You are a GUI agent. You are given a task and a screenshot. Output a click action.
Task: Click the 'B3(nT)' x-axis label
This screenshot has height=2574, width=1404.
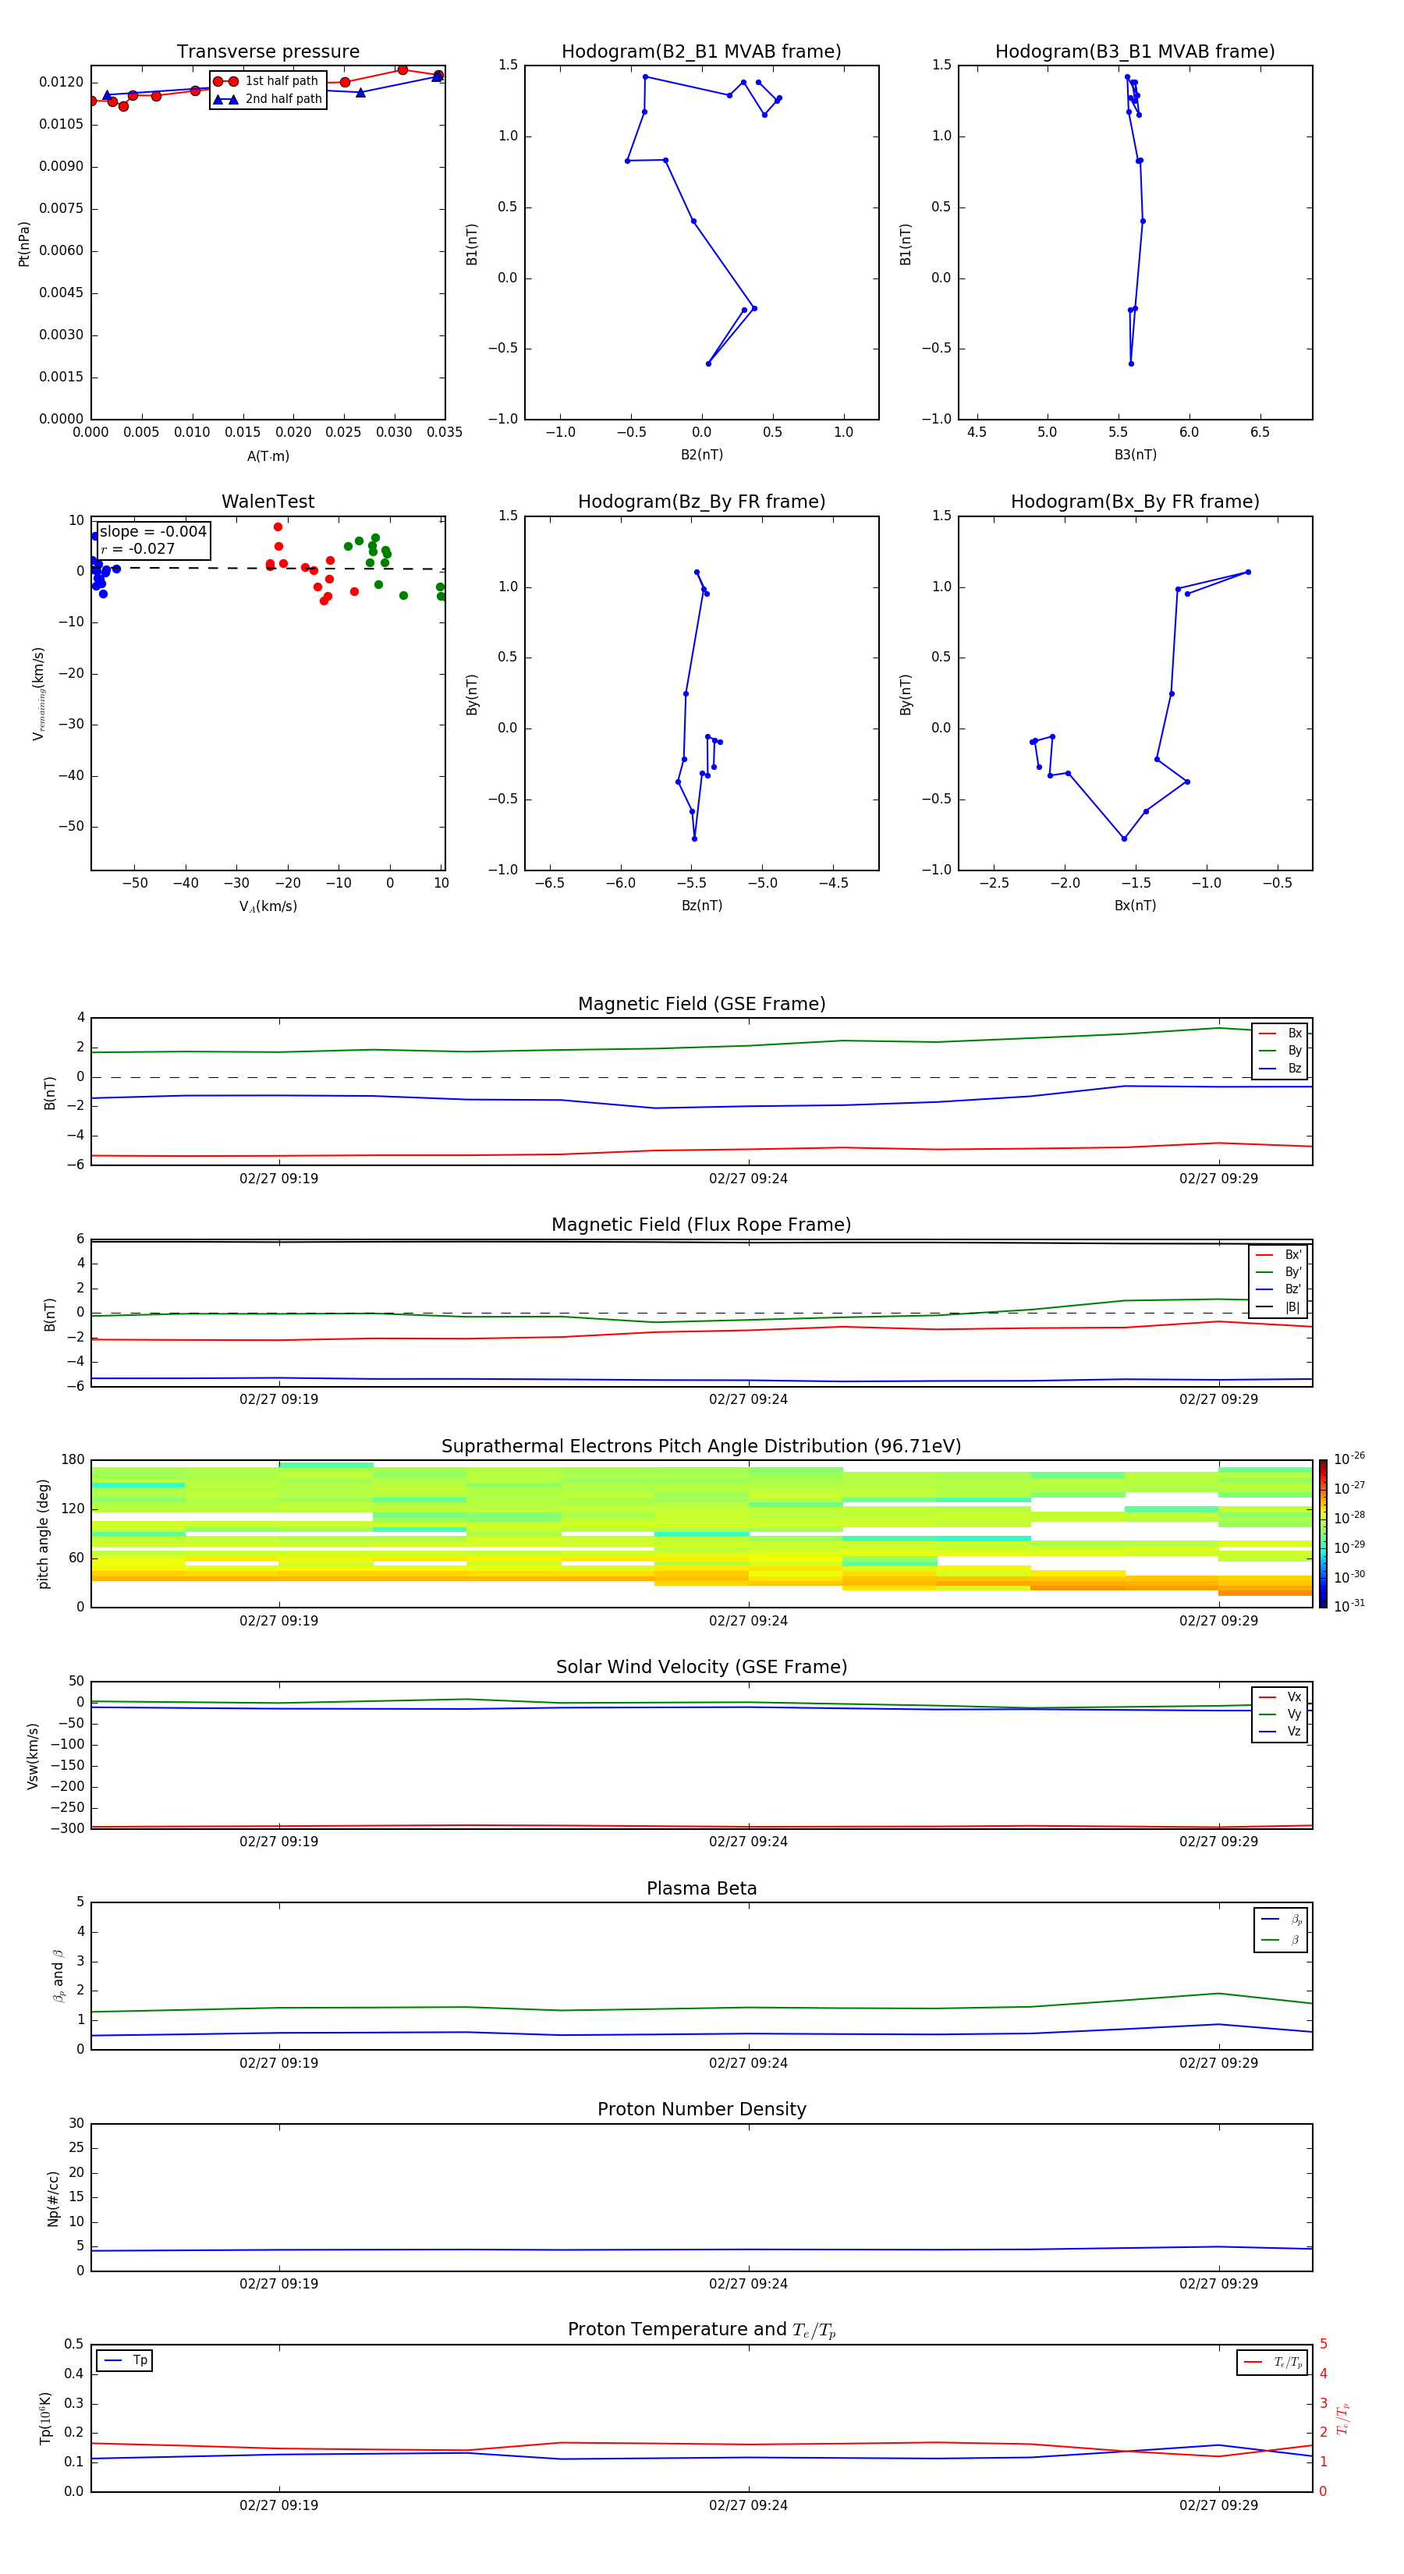click(1135, 455)
